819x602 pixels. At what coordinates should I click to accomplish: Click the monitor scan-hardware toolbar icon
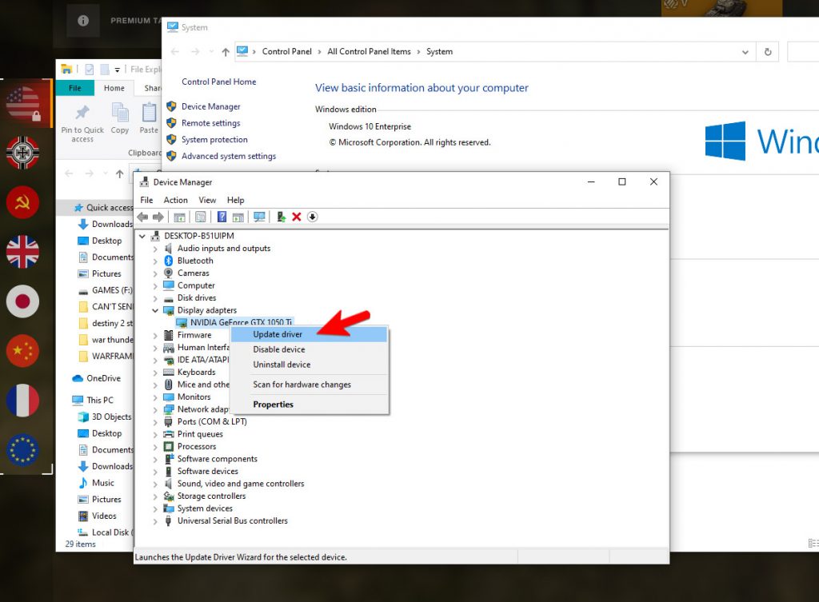click(x=259, y=217)
